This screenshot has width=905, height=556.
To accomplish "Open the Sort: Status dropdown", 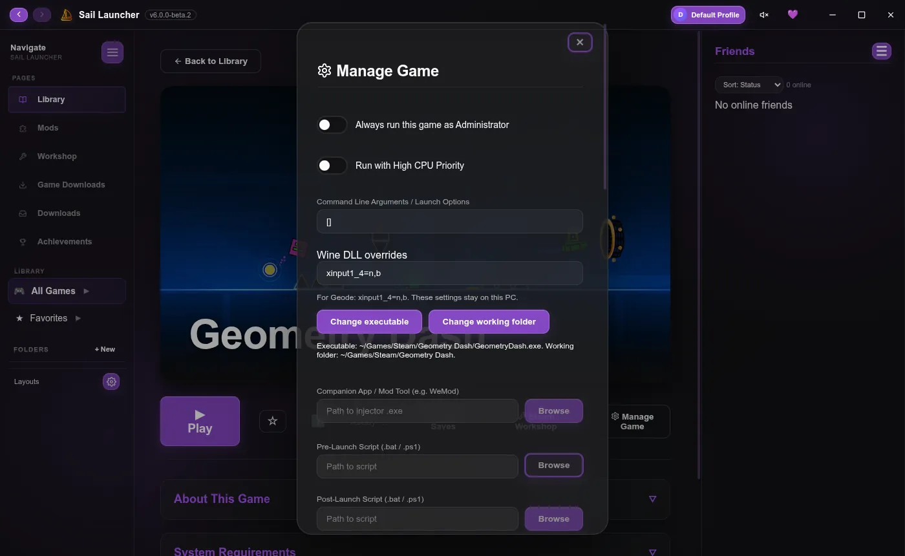I will 749,85.
